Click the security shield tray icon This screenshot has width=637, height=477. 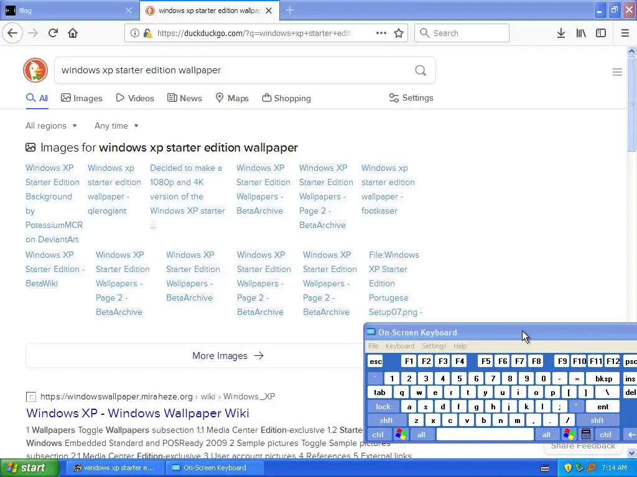tap(568, 468)
